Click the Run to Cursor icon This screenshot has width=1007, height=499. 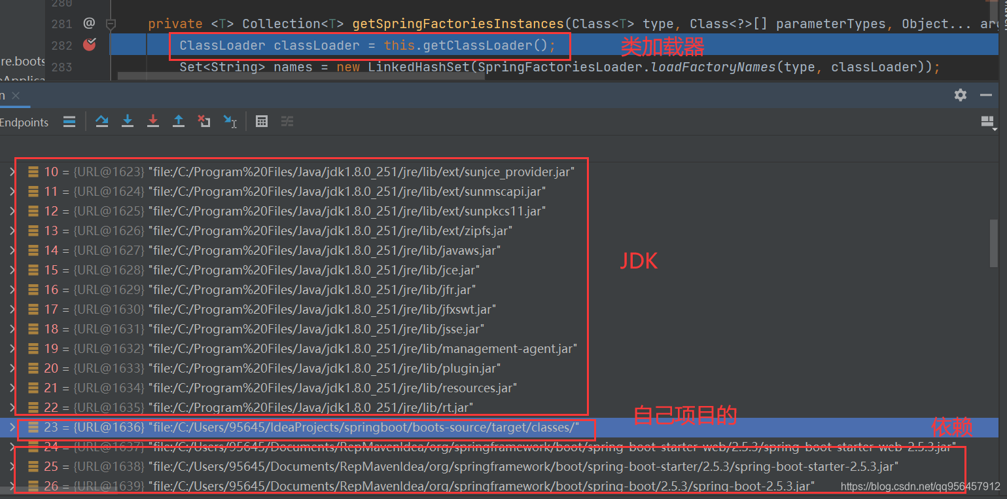pos(230,121)
